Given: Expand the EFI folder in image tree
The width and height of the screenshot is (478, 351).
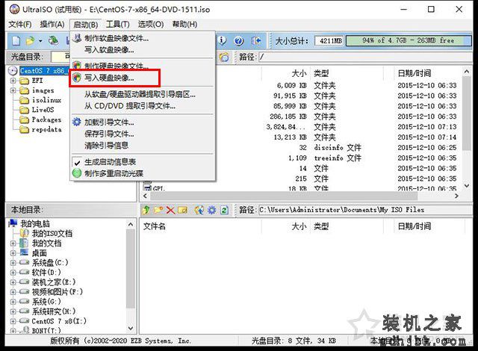Looking at the screenshot, I should click(x=13, y=81).
